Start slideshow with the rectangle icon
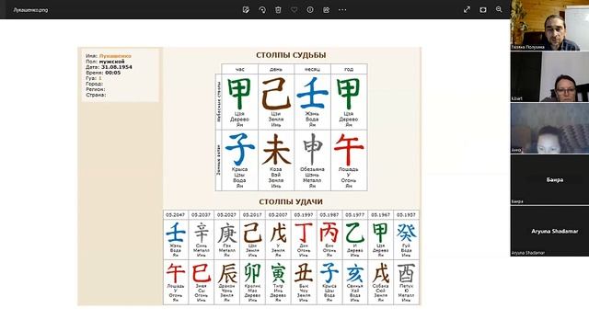Image resolution: width=589 pixels, height=331 pixels. 482,10
